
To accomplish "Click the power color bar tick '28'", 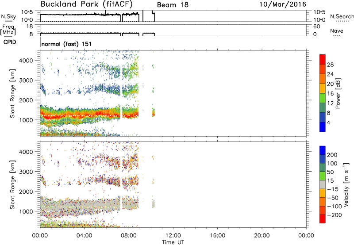I will 330,65.
